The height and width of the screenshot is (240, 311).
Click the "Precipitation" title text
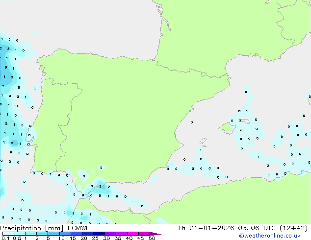[21, 228]
